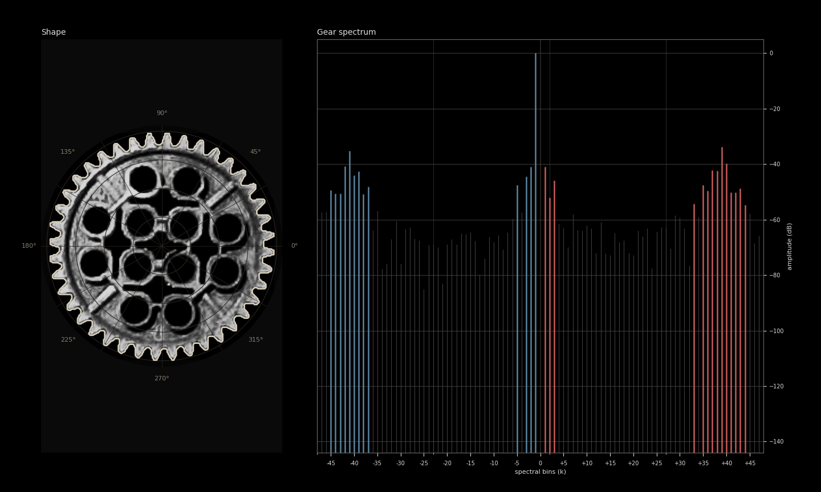Click the +30 spectral bin tick label
821x492 pixels.
pos(680,464)
